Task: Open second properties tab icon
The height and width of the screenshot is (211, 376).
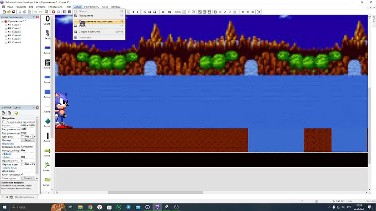Action: click(10, 113)
